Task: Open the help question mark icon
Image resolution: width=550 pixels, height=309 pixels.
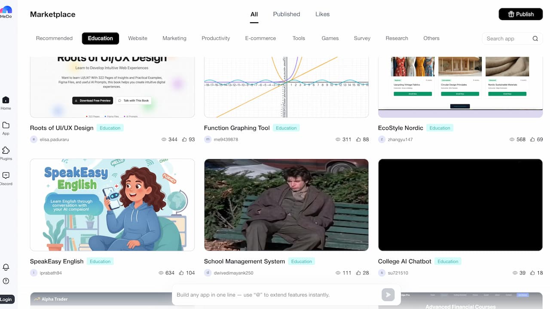Action: click(6, 281)
